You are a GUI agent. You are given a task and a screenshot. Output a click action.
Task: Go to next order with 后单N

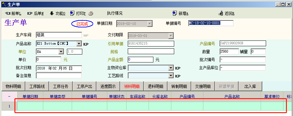pos(36,14)
